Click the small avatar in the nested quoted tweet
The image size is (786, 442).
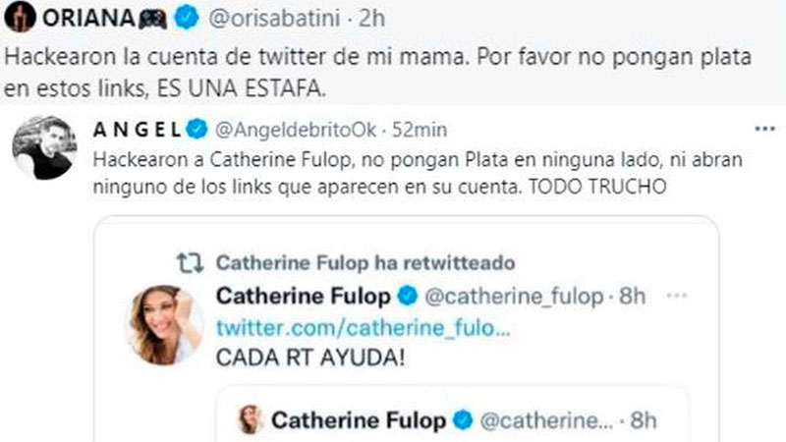(251, 420)
